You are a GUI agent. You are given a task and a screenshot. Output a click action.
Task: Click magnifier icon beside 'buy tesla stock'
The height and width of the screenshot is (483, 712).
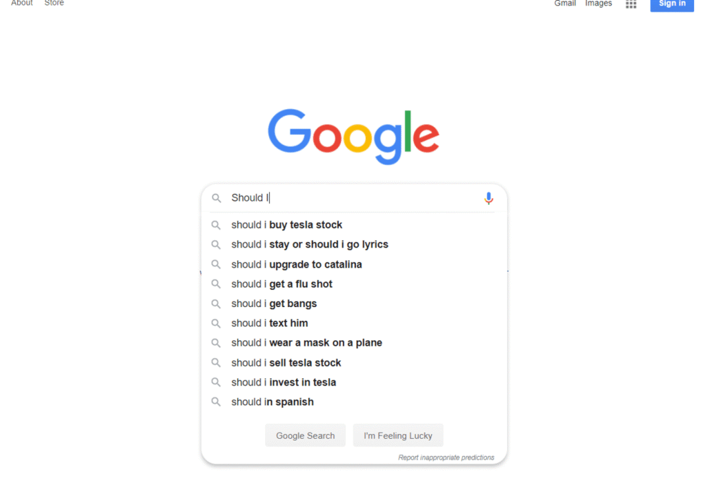[216, 225]
